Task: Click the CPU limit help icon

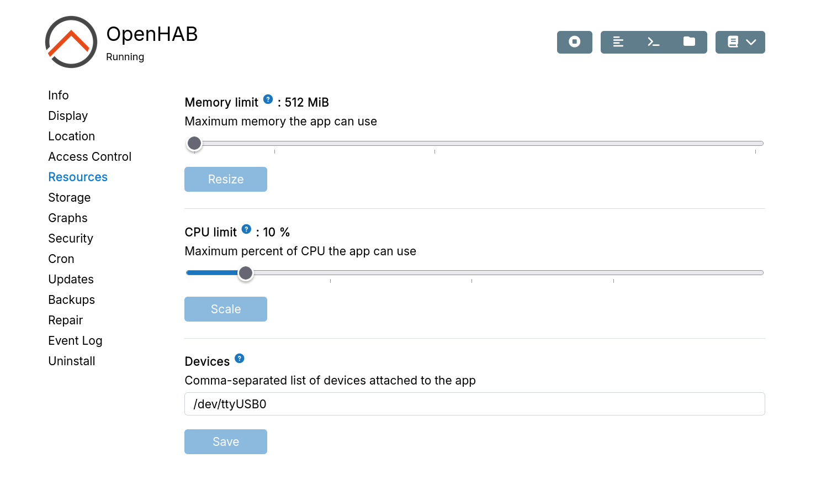Action: tap(247, 229)
